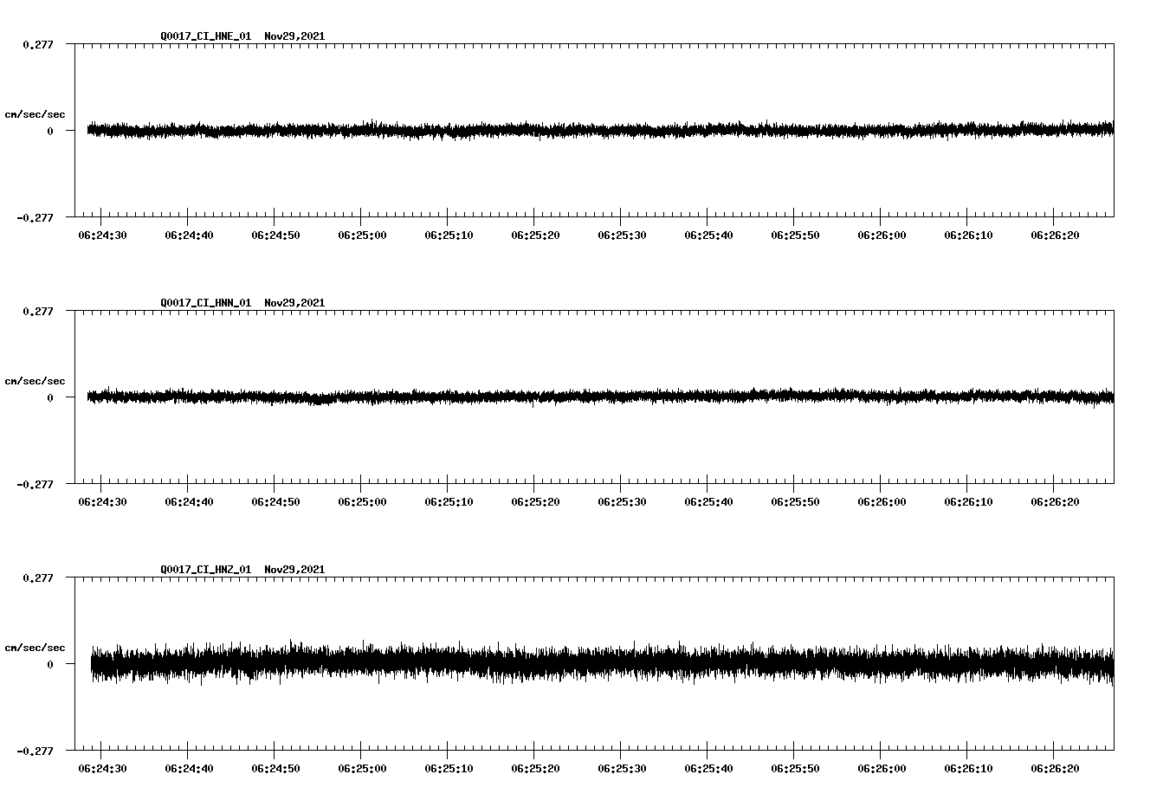This screenshot has width=1176, height=800.
Task: Click the -0.277 lower limit on HNN plot
Action: (35, 484)
